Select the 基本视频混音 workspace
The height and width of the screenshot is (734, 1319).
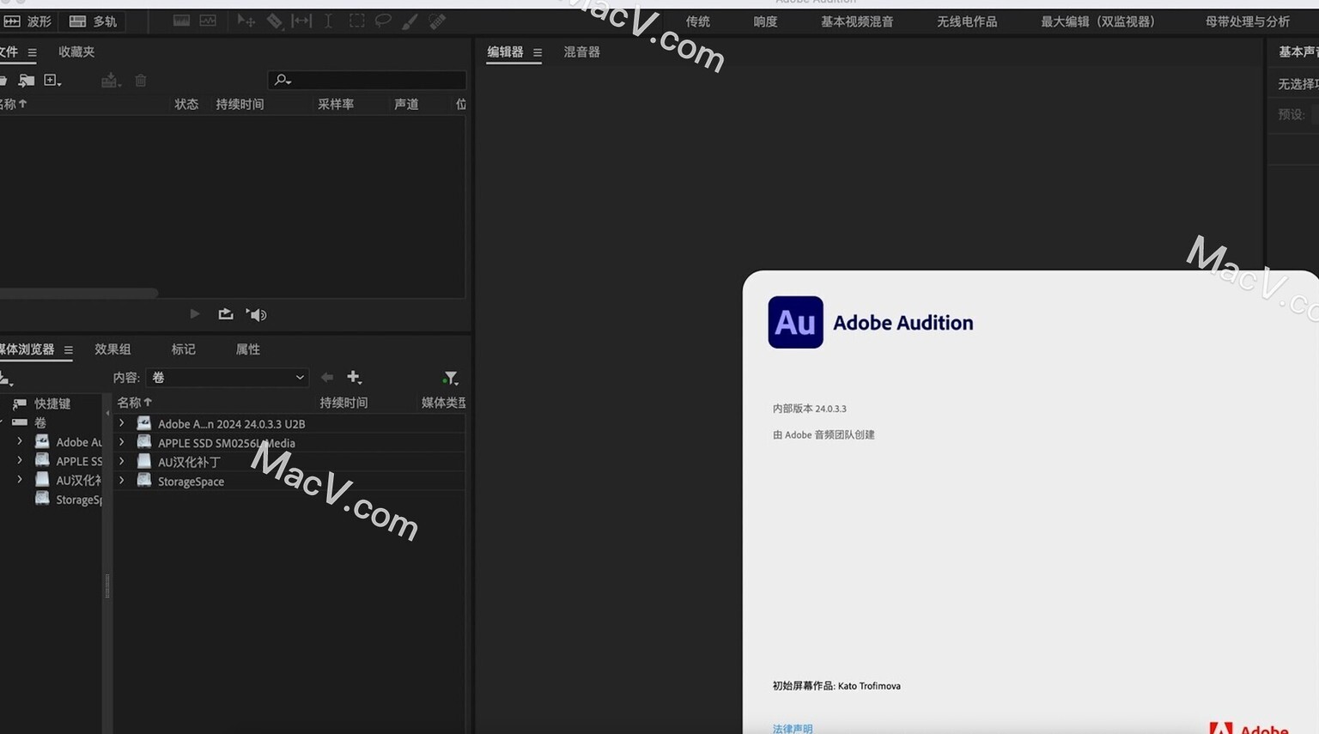(x=857, y=21)
